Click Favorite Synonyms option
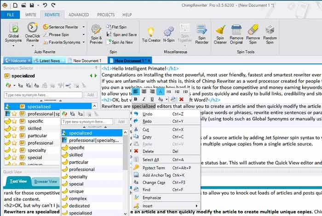Screen dimensions: 322x216 [x=62, y=42]
